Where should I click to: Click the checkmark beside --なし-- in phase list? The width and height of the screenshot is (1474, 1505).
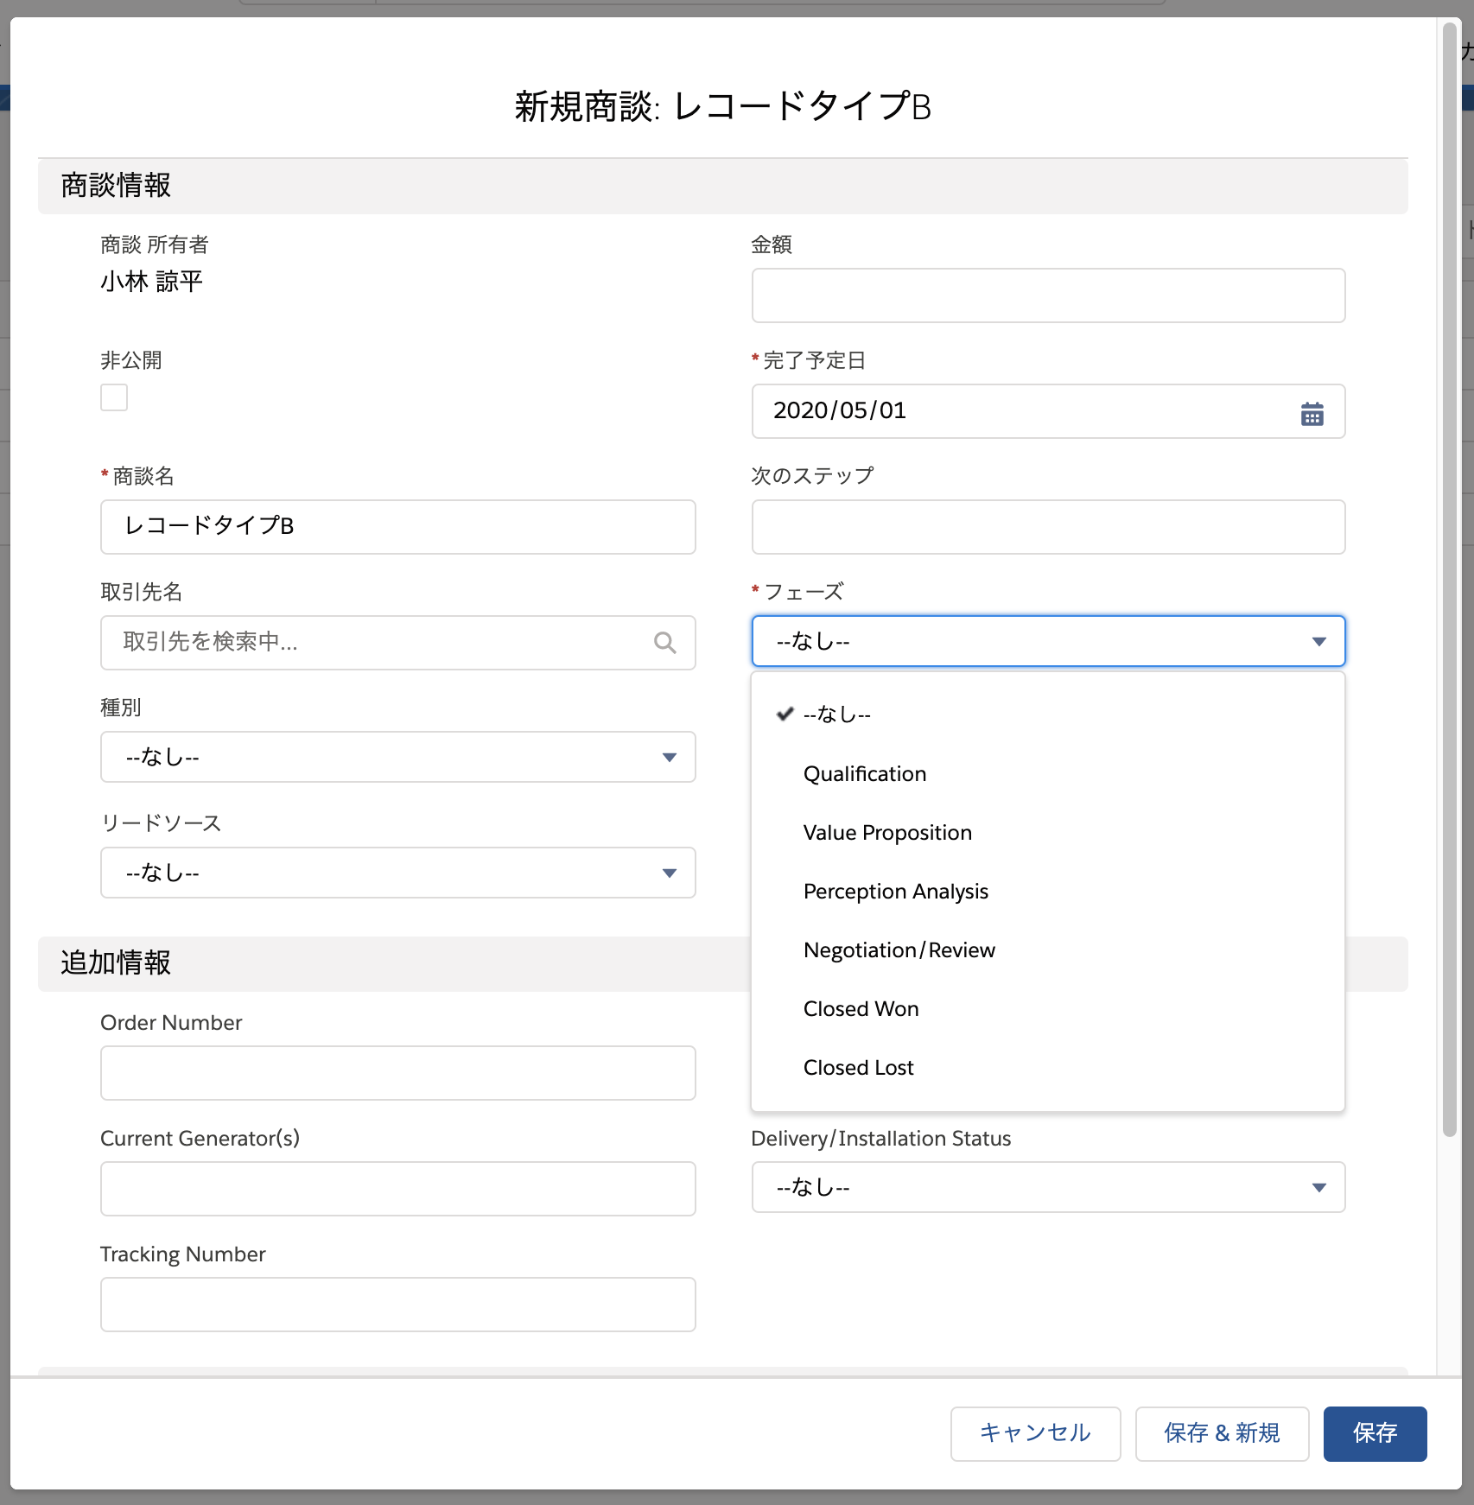(x=783, y=714)
